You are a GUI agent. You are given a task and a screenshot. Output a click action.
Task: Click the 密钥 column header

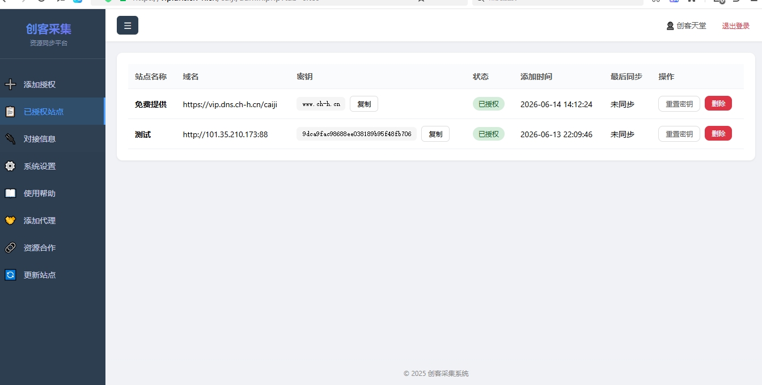304,77
